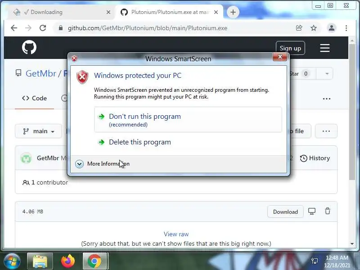Image resolution: width=360 pixels, height=270 pixels.
Task: Click the 4.06 MB file size text
Action: pos(32,211)
